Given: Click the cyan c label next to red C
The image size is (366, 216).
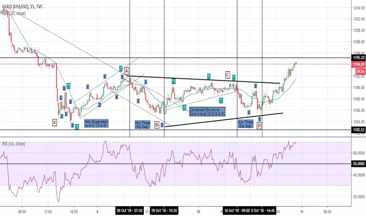Looking at the screenshot, I should tap(209, 76).
